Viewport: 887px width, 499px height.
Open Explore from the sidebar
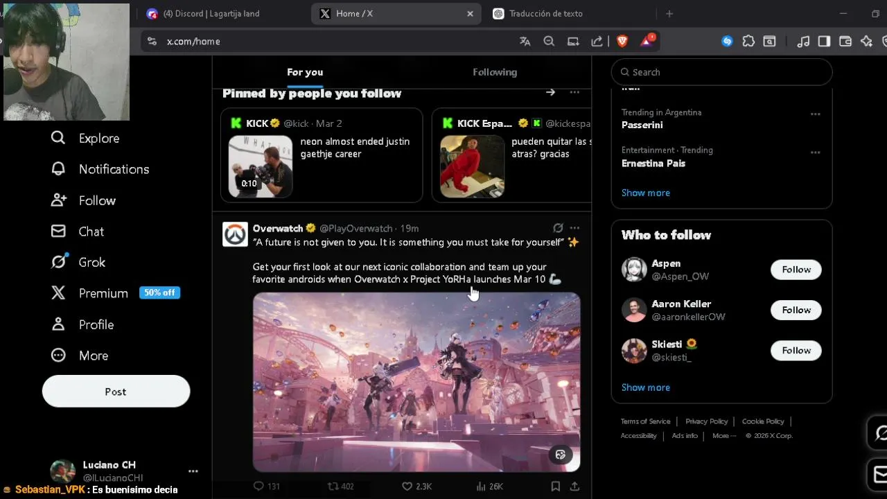[x=85, y=138]
